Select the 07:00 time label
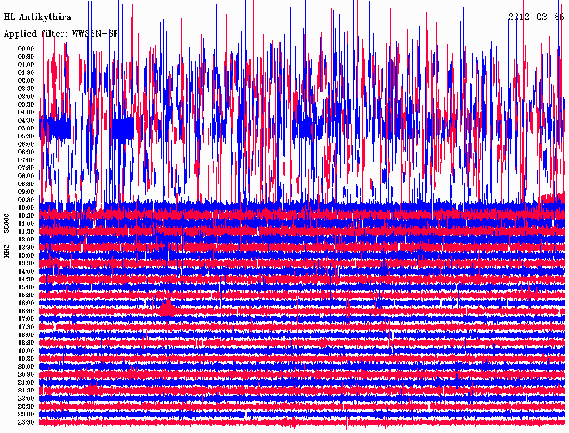The width and height of the screenshot is (569, 433). coord(26,160)
